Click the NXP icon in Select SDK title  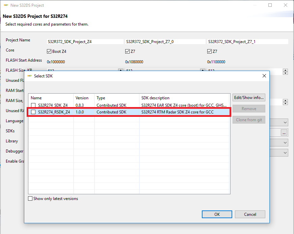click(29, 76)
